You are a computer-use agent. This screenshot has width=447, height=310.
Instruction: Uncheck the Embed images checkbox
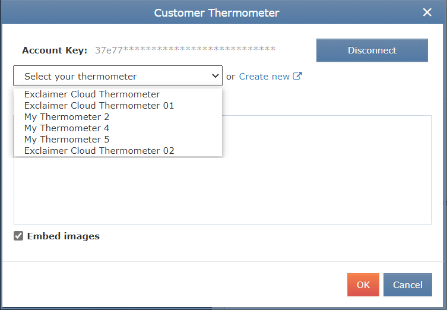coord(18,236)
